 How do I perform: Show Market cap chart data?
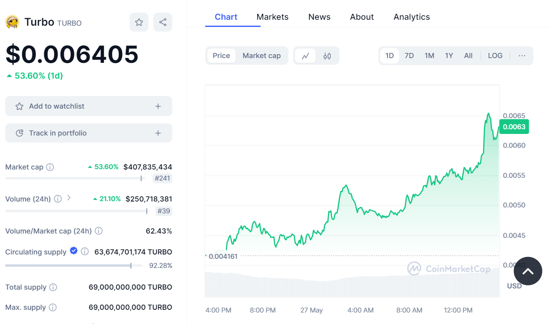point(262,56)
